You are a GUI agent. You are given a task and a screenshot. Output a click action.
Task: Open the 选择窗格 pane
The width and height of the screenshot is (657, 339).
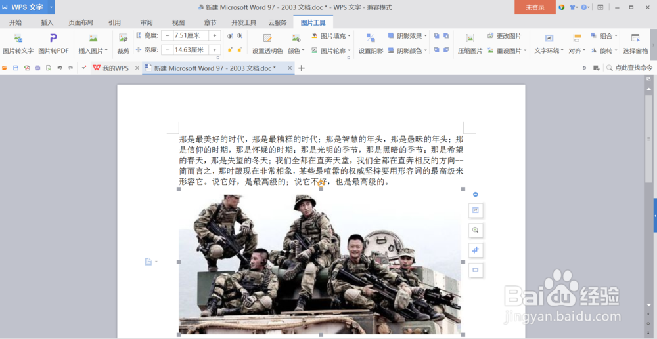(635, 44)
